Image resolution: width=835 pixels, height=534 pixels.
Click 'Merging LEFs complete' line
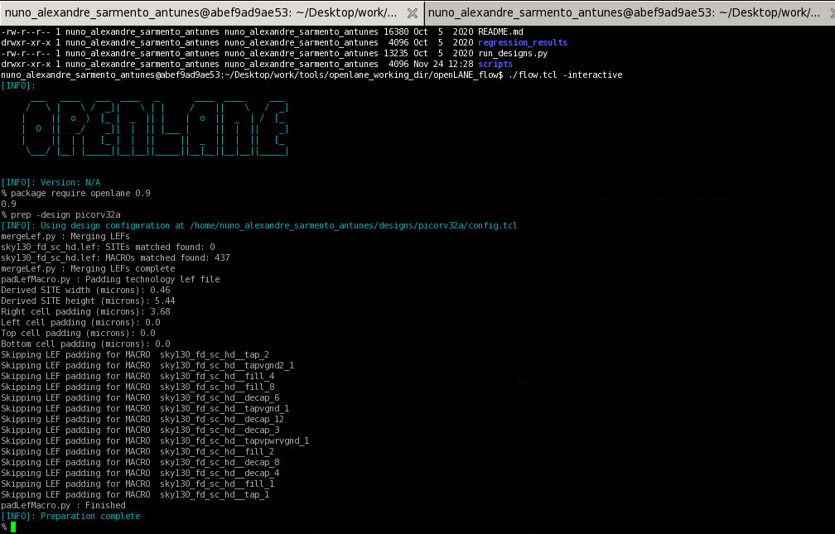tap(88, 268)
